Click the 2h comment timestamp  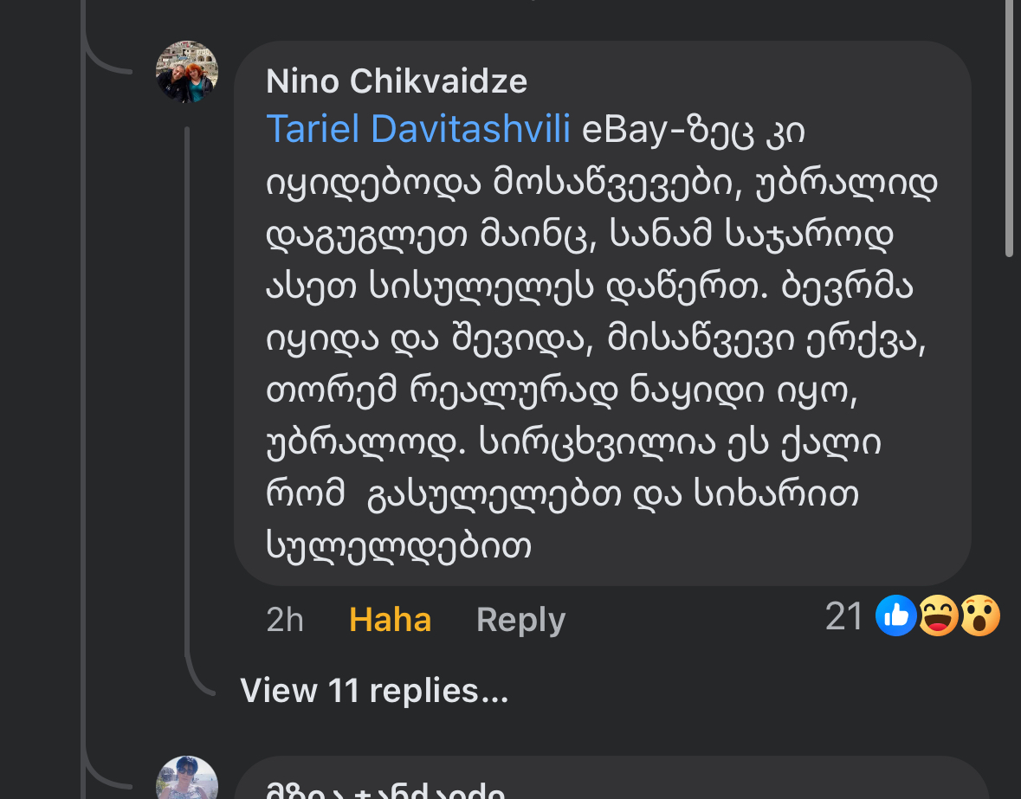(x=285, y=620)
